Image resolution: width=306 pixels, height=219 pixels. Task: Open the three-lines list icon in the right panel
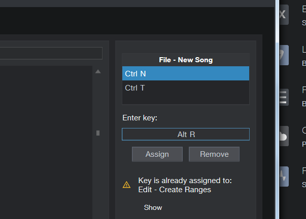pos(284,97)
